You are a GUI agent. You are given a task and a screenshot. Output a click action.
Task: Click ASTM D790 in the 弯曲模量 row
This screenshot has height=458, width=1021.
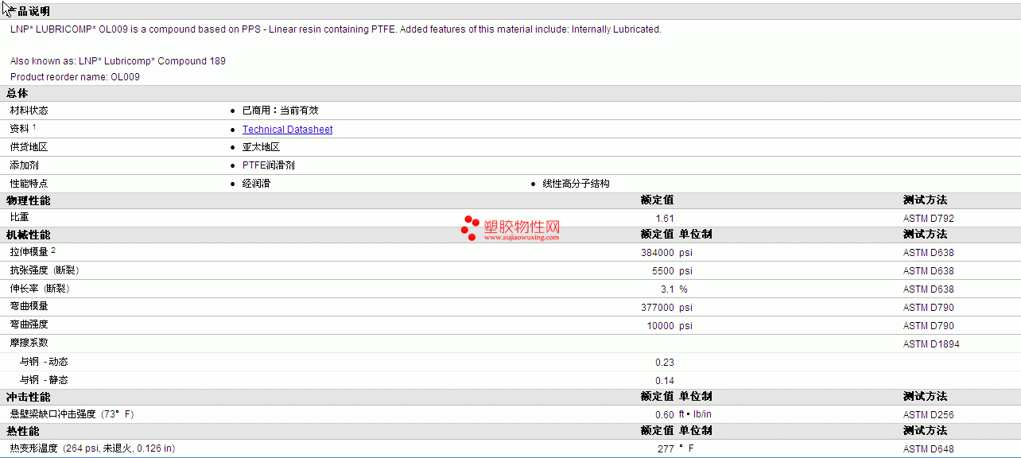coord(929,308)
